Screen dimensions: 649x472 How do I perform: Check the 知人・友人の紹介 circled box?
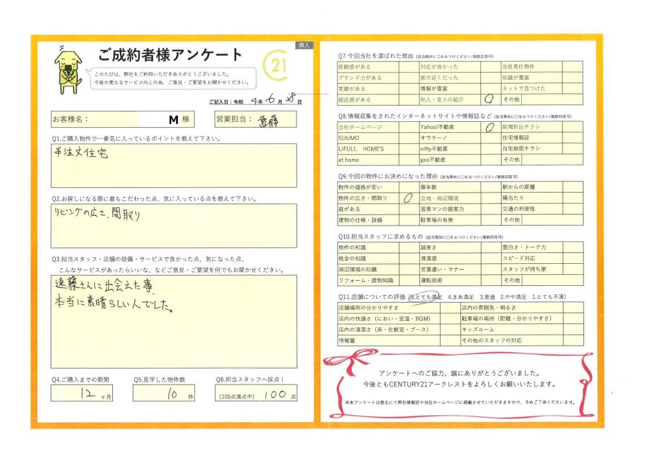pos(489,100)
